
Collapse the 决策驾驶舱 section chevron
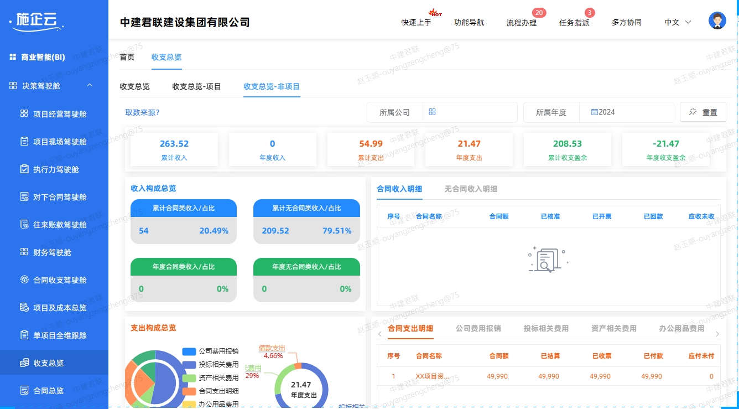[x=90, y=85]
